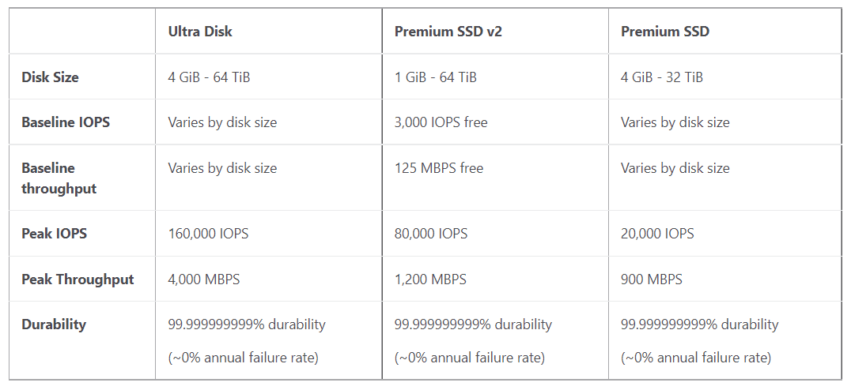Select the 1,200 MBPS value

pyautogui.click(x=430, y=279)
